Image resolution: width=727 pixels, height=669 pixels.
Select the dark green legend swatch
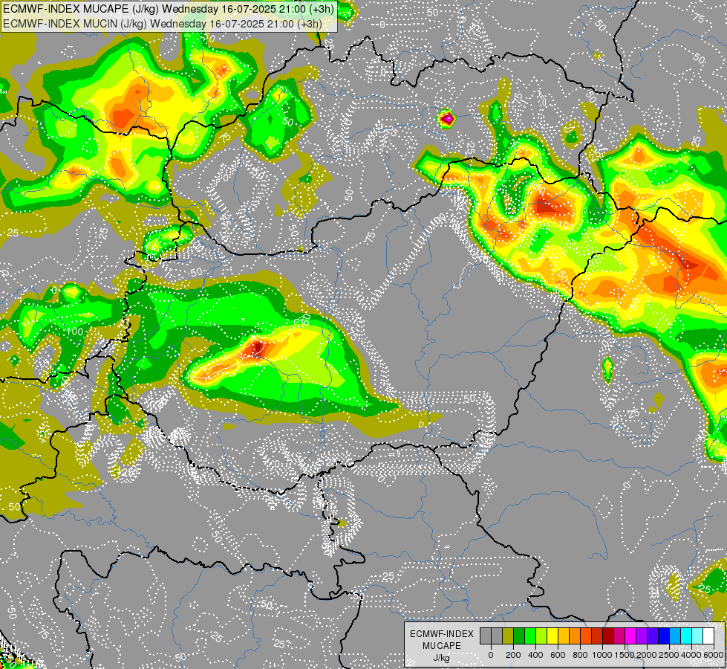click(519, 636)
